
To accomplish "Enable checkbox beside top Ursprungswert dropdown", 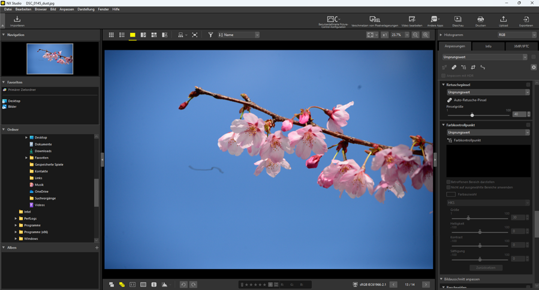I will [533, 58].
